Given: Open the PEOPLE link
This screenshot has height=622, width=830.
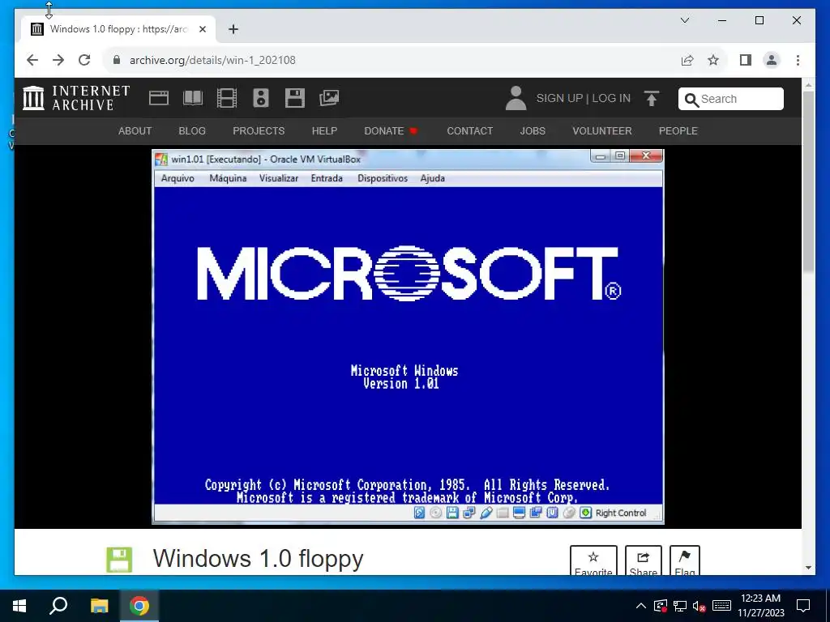Looking at the screenshot, I should tap(678, 131).
